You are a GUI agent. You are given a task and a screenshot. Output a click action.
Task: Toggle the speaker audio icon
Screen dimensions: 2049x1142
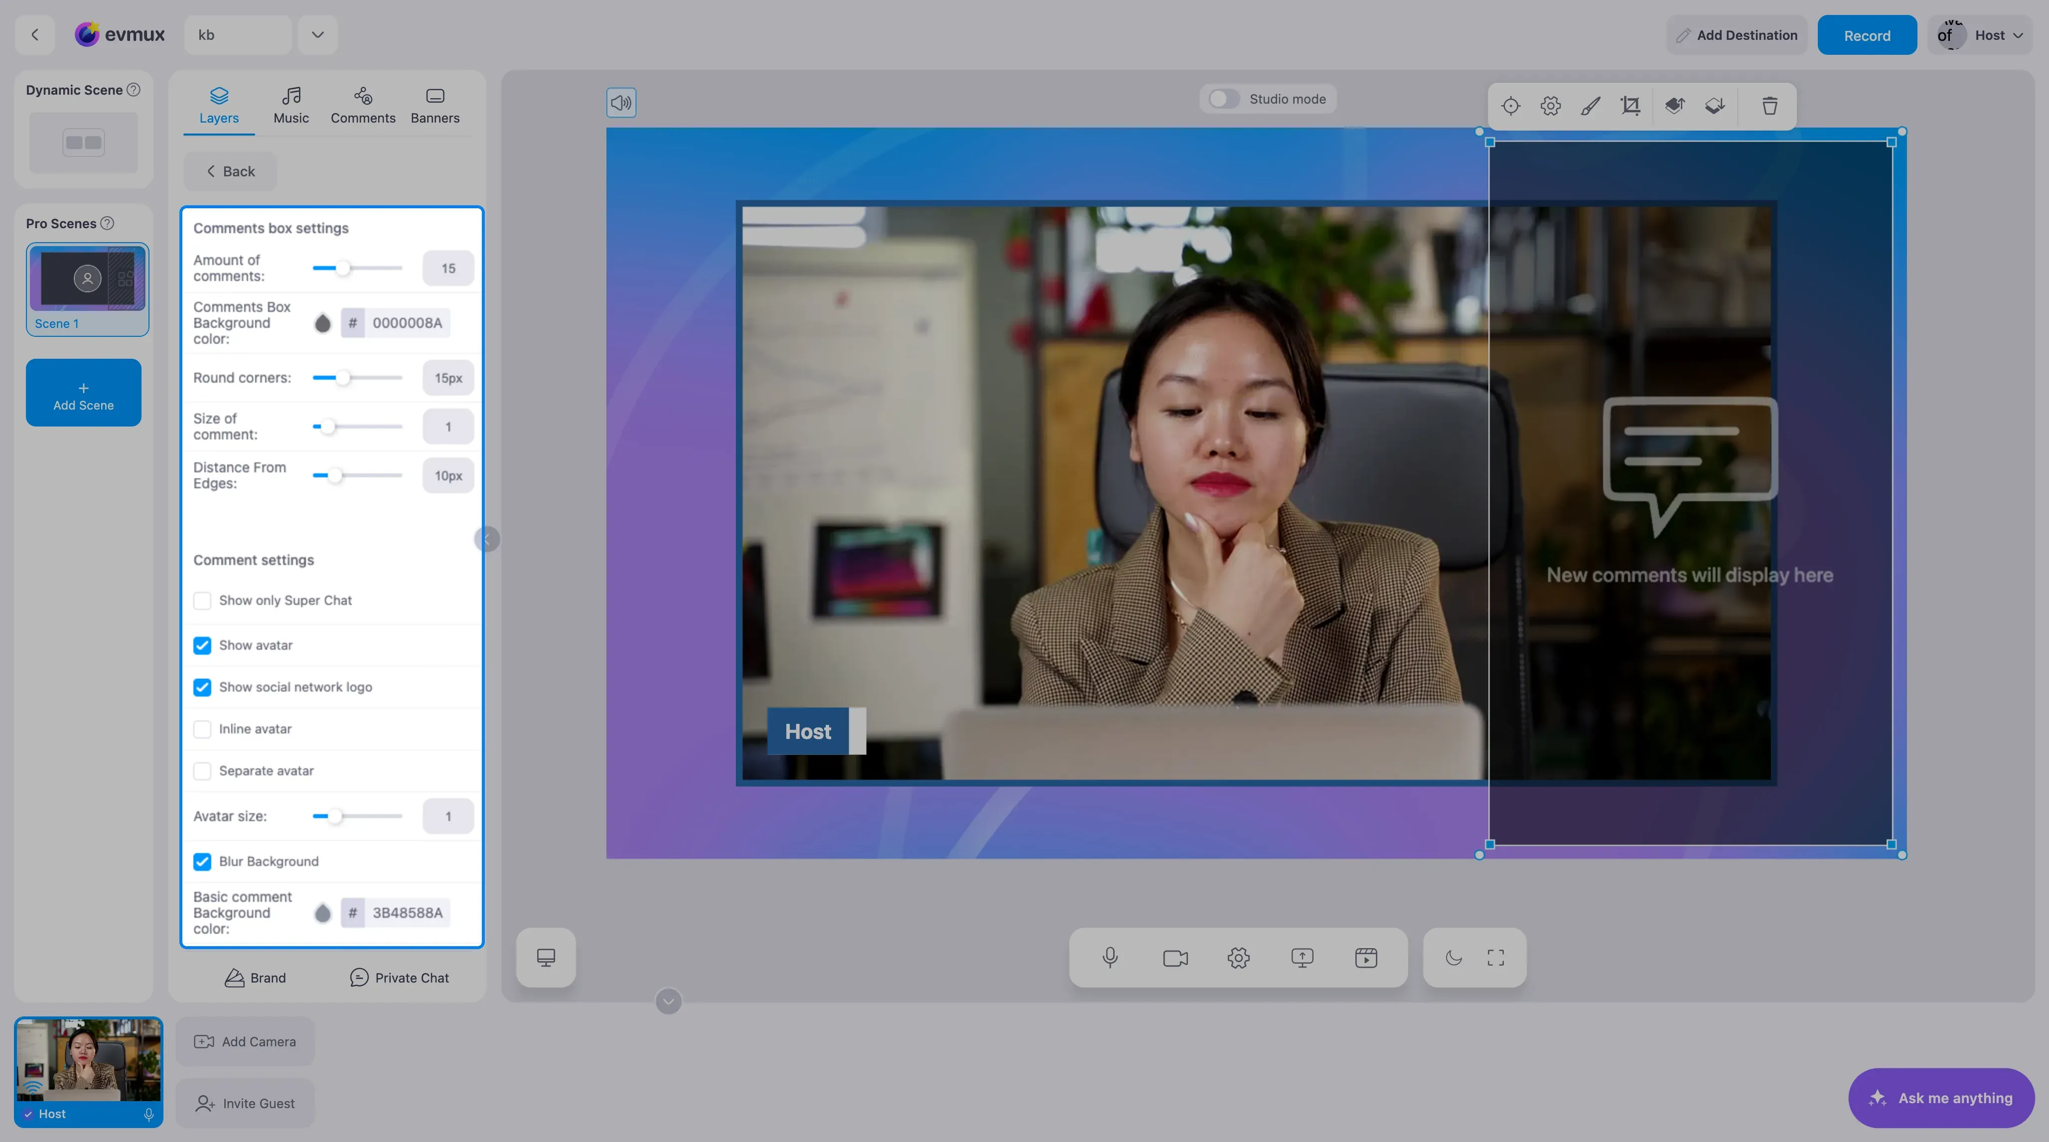pos(621,103)
